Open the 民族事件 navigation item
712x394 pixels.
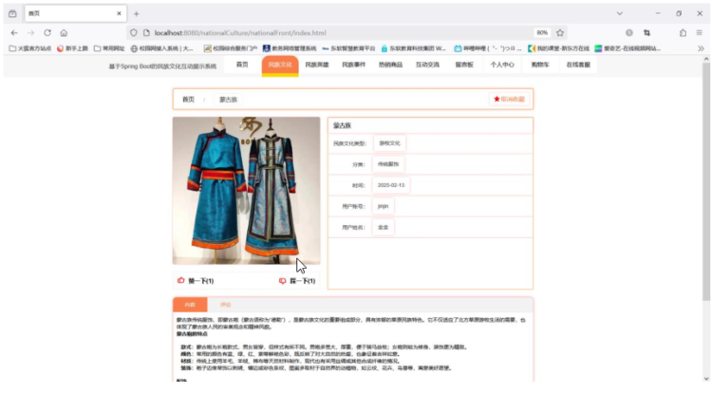(x=354, y=65)
